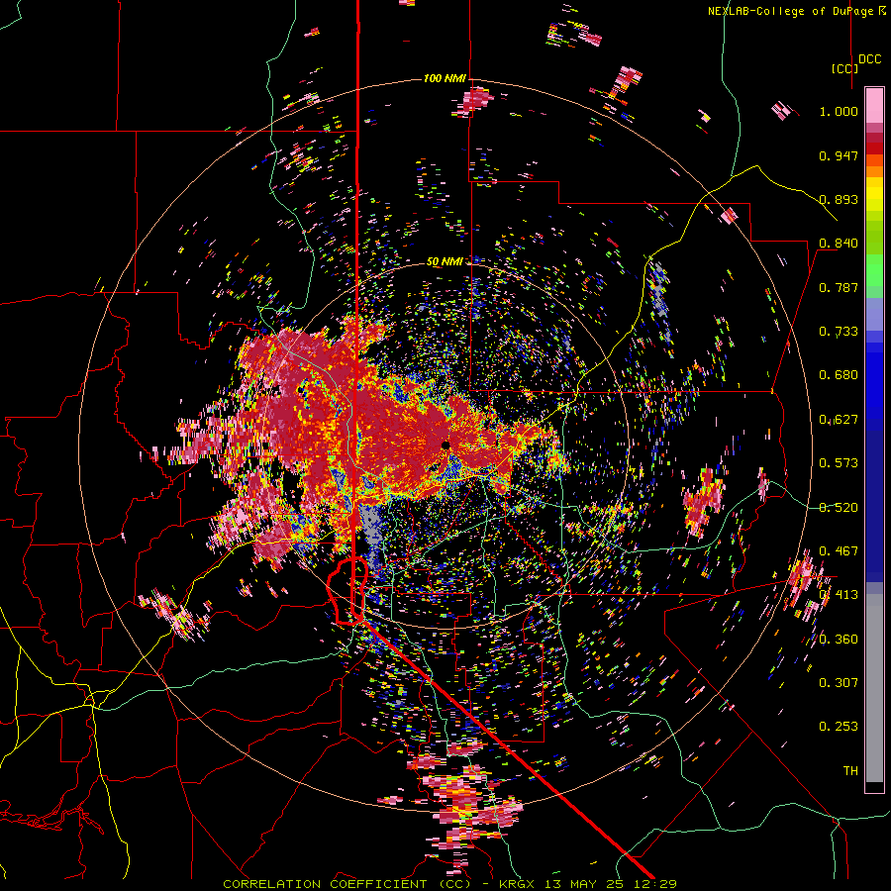891x891 pixels.
Task: Click the 100 NMI range ring label
Action: click(x=445, y=78)
